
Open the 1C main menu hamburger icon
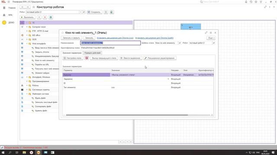(x=9, y=2)
